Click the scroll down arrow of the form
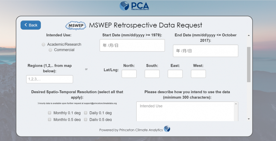The width and height of the screenshot is (276, 141). [x=249, y=119]
